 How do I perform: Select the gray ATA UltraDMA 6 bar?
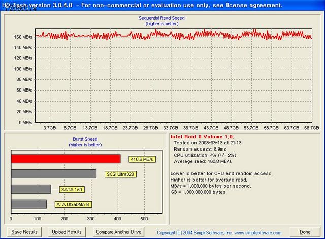pyautogui.click(x=29, y=204)
